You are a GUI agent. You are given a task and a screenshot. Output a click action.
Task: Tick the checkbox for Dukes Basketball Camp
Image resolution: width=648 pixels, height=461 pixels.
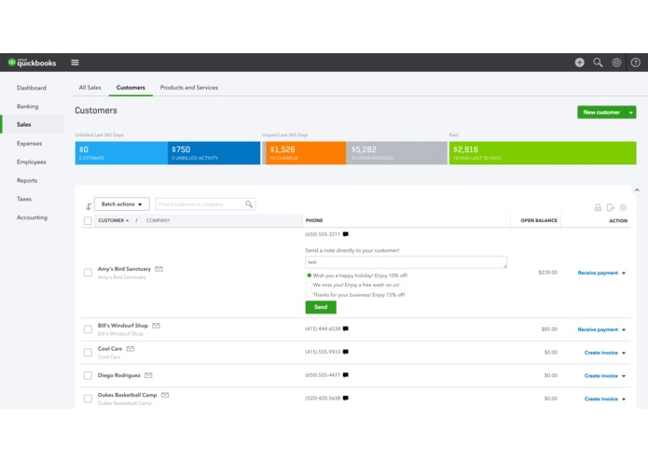[x=88, y=398]
